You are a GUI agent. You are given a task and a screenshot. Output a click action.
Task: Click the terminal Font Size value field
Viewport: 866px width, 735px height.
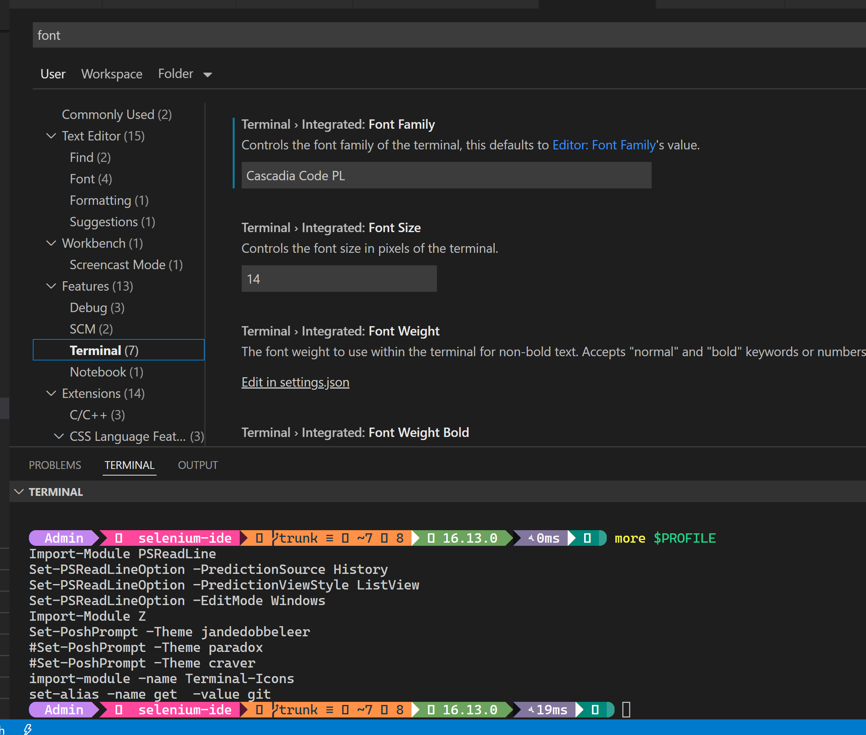339,279
